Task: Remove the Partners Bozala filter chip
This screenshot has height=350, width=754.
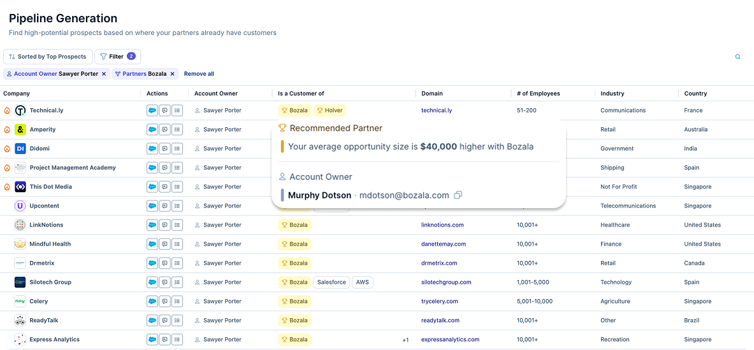Action: pyautogui.click(x=172, y=74)
